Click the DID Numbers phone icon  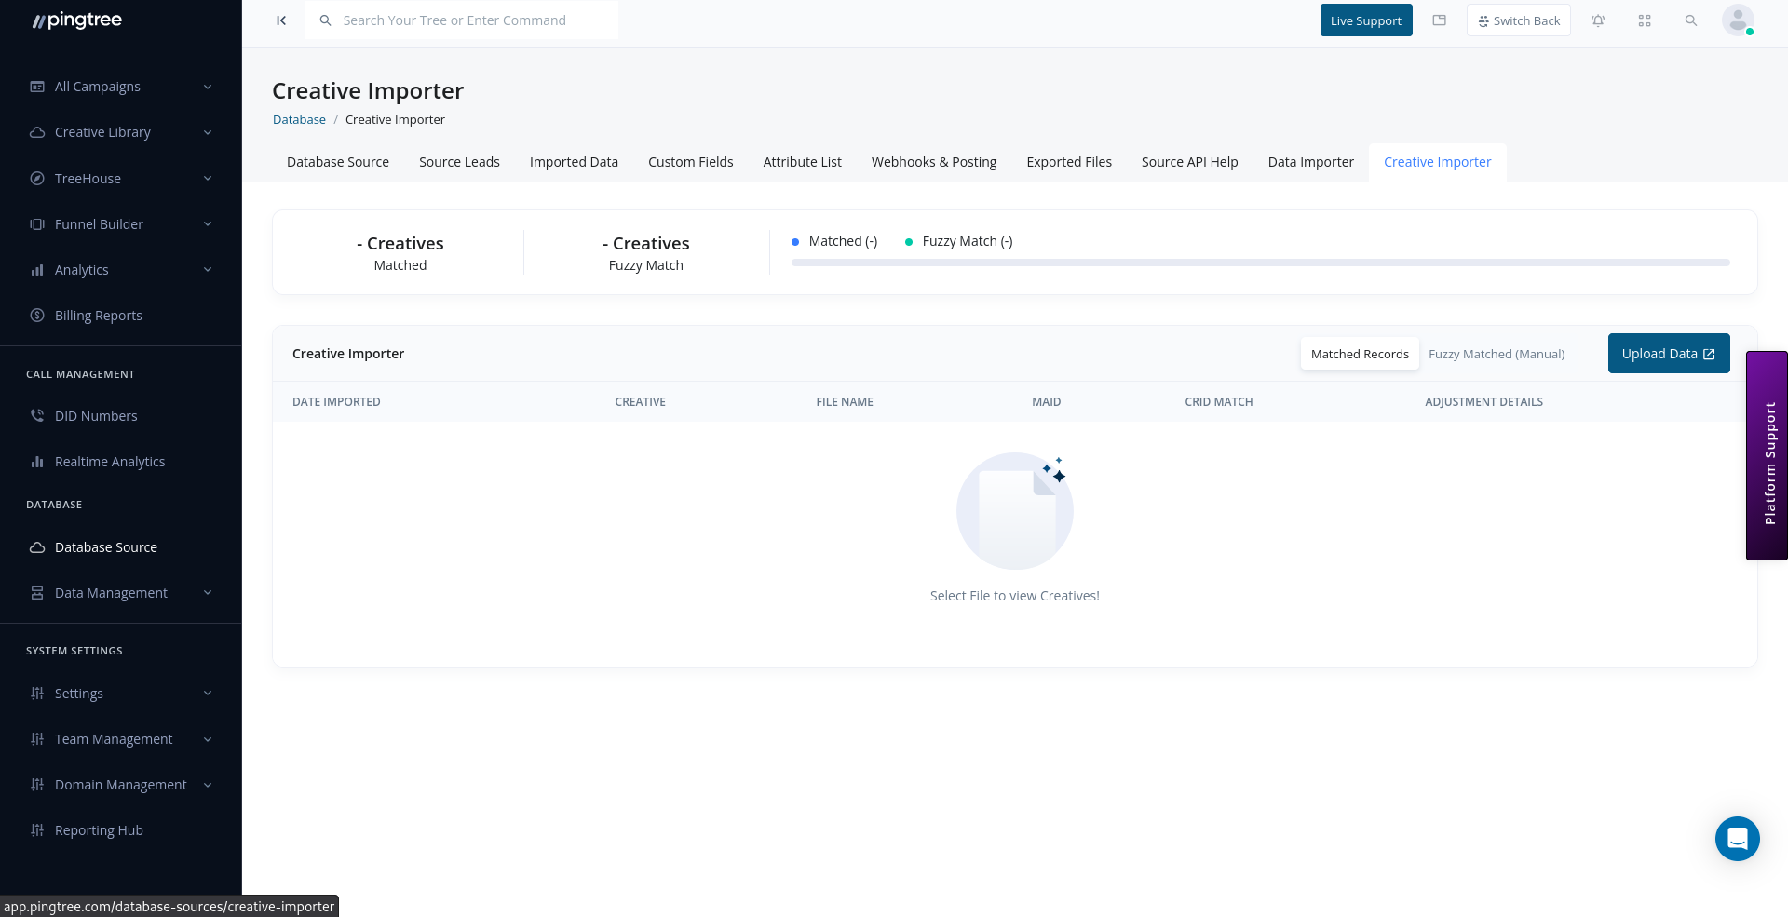coord(35,415)
